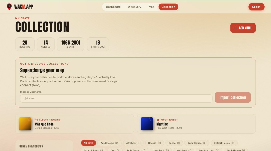Image resolution: width=271 pixels, height=151 pixels.
Task: Click the Add Vinyl button
Action: (x=243, y=28)
